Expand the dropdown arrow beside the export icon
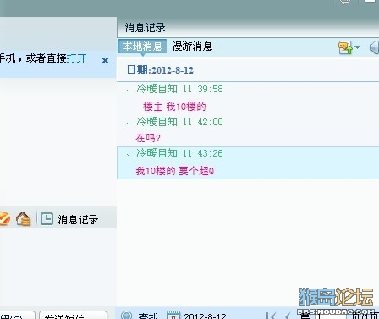 tap(357, 47)
